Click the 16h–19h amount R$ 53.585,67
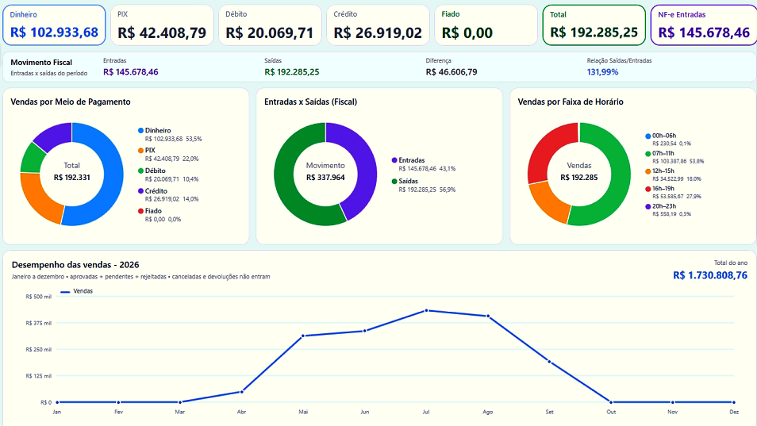The width and height of the screenshot is (757, 426). click(667, 197)
